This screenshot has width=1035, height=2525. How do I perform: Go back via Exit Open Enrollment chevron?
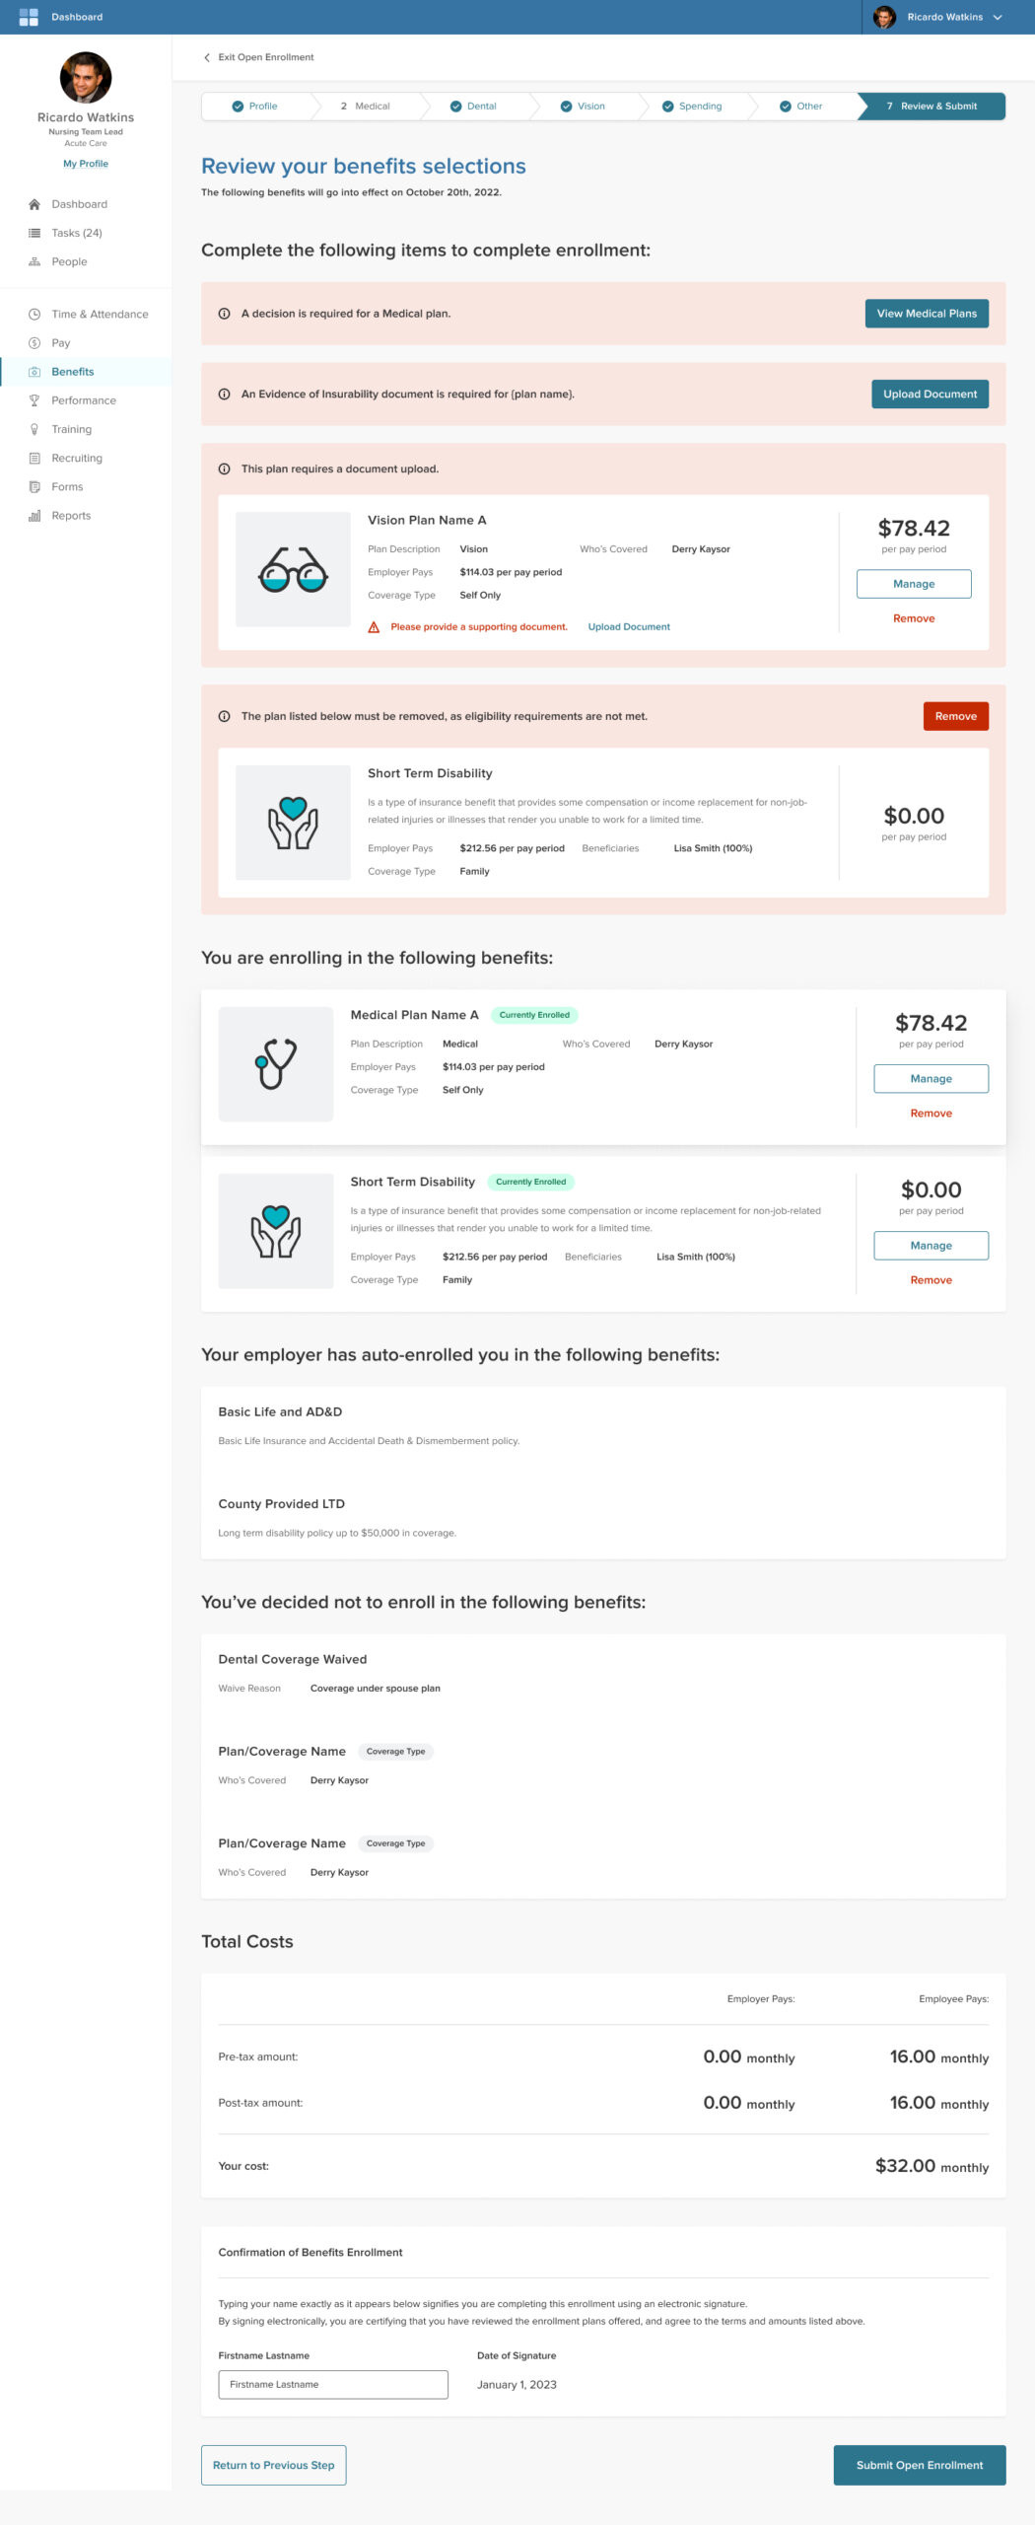(207, 57)
